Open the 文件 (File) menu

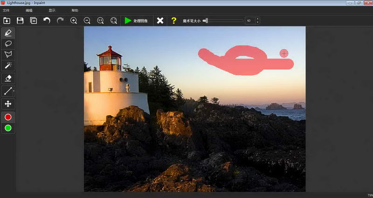point(6,10)
